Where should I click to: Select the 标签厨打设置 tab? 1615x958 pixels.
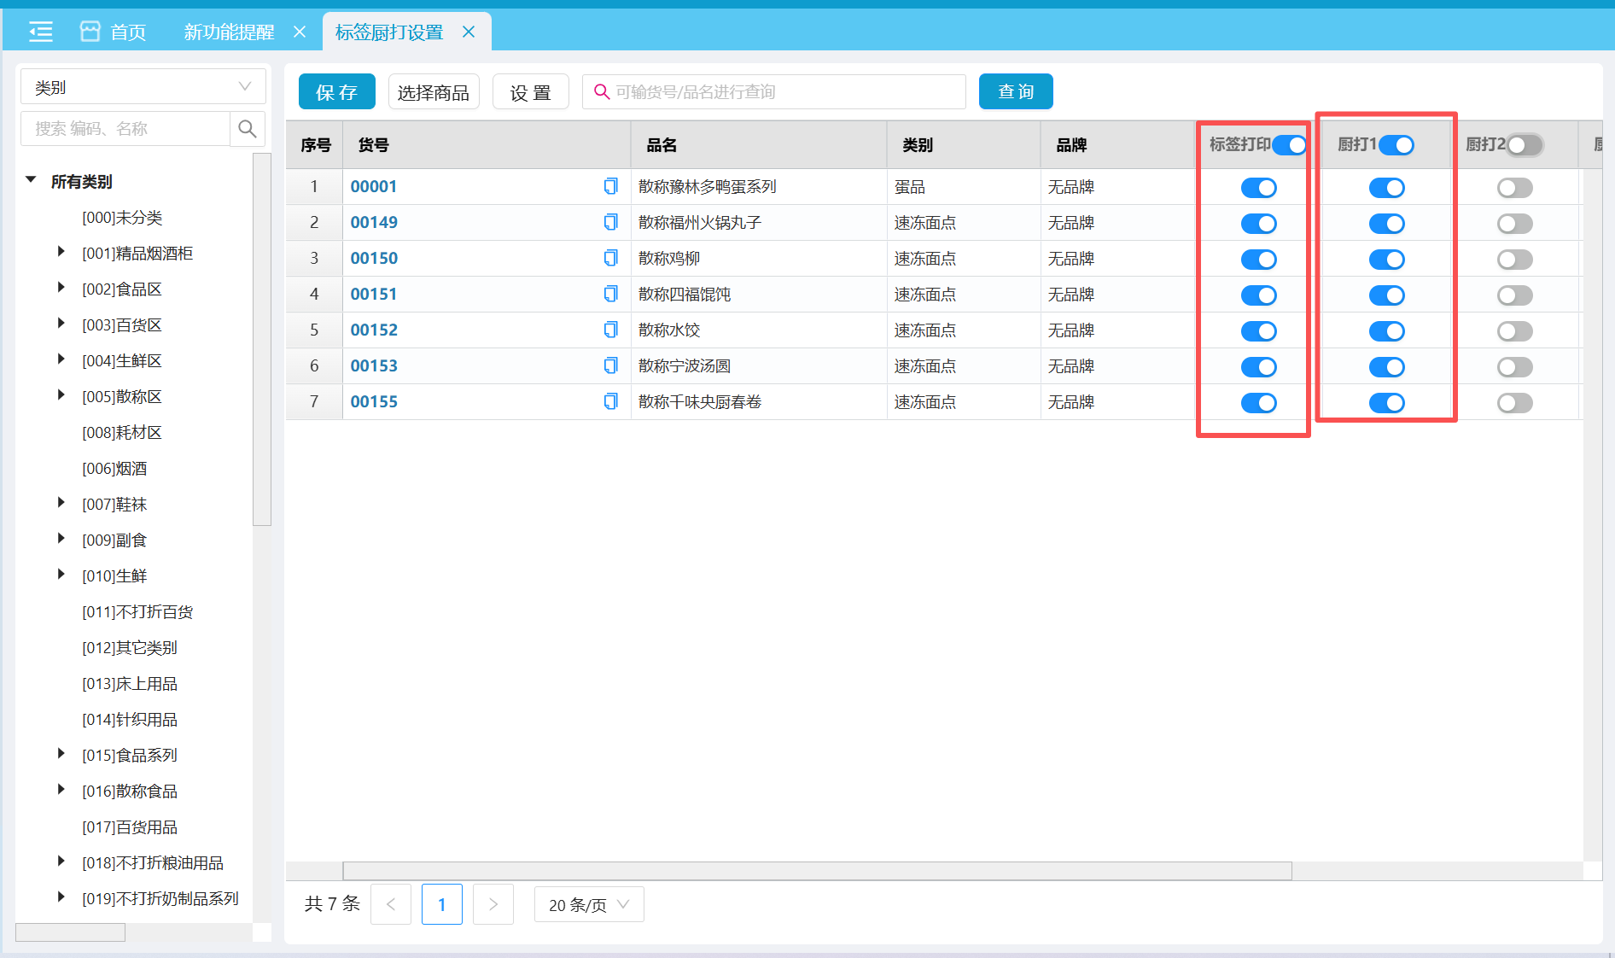coord(389,32)
